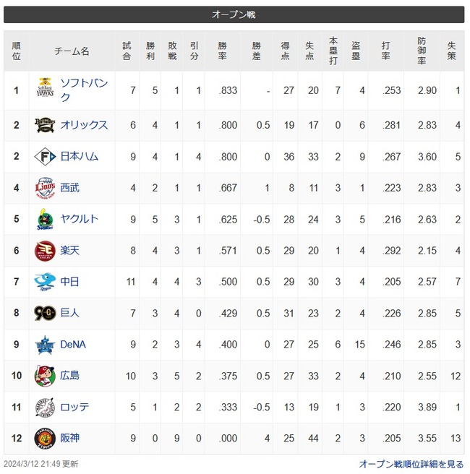
Task: Click the Rakuten Eagles logo
Action: pyautogui.click(x=45, y=251)
